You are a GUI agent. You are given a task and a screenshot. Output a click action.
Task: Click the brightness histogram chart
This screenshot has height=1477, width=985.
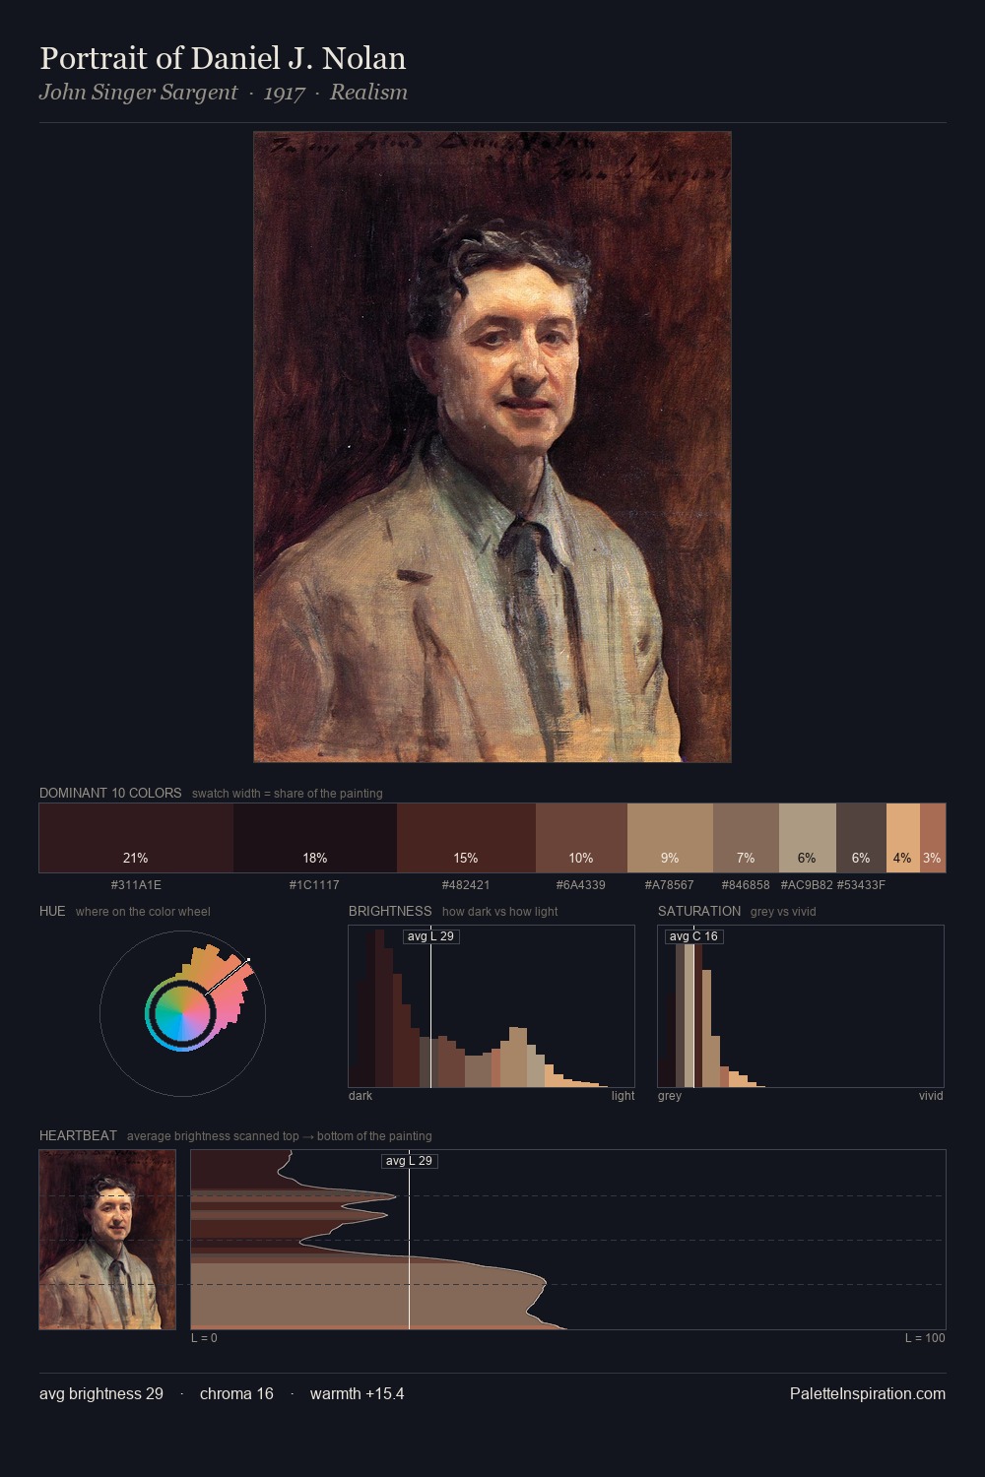[x=492, y=1006]
